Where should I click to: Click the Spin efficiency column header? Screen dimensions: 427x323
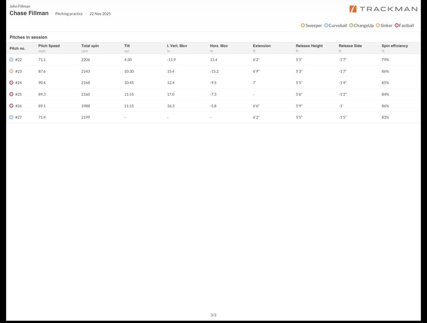point(395,46)
